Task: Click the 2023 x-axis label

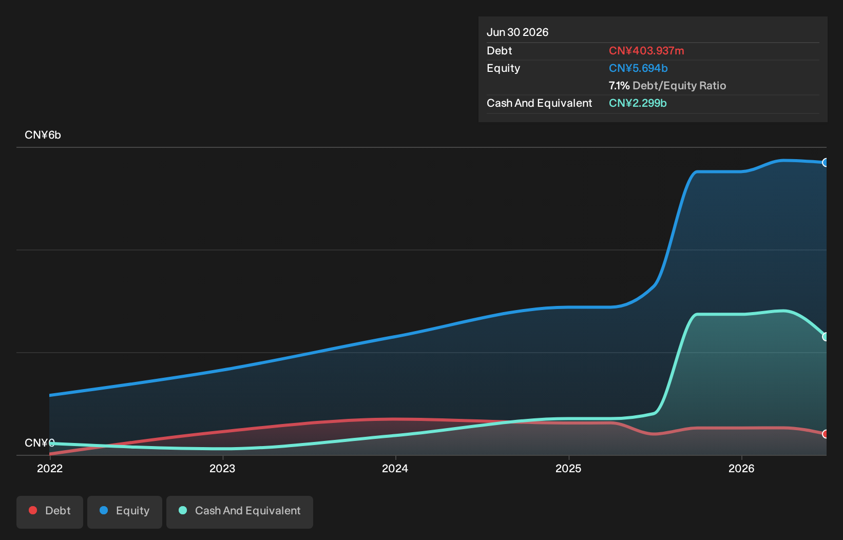Action: [x=222, y=468]
